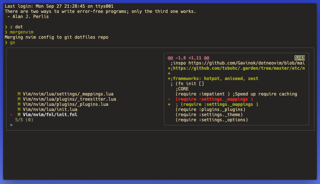Click the 1/43 preview line indicator
The image size is (320, 184).
click(299, 58)
